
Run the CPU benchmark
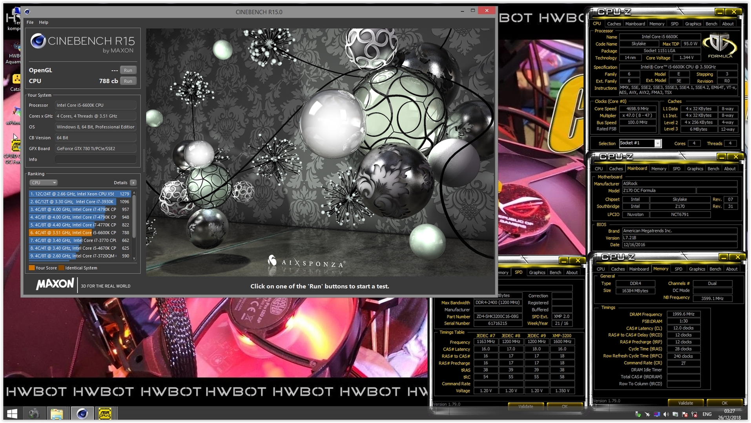128,81
